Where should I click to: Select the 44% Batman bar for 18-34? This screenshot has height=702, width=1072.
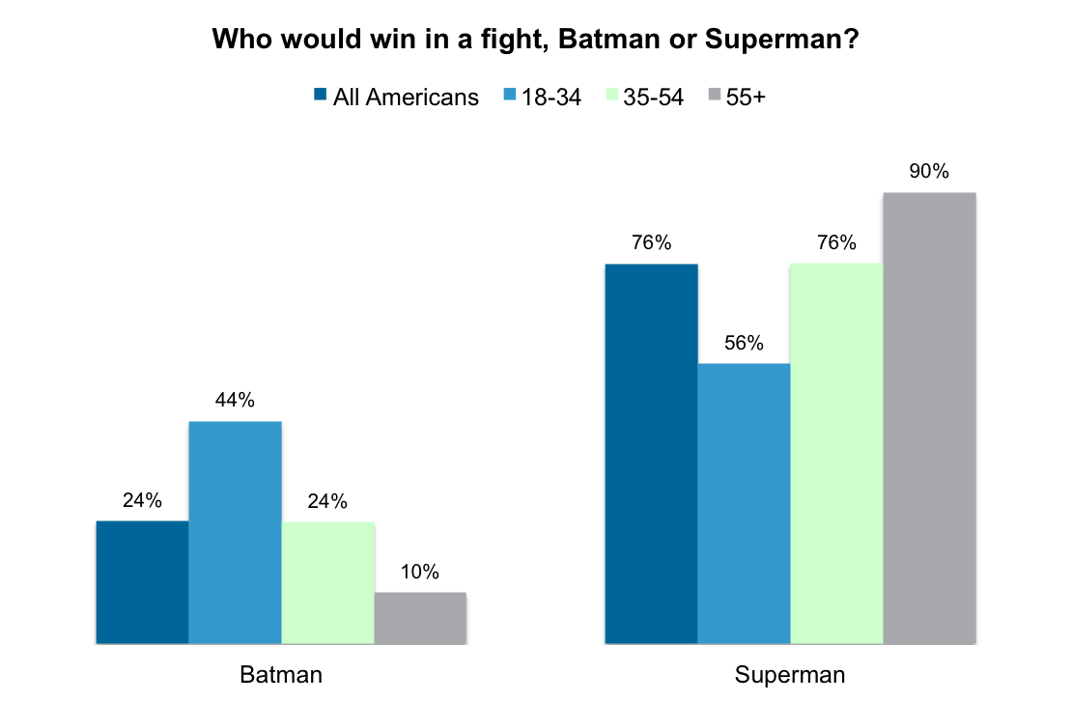236,532
